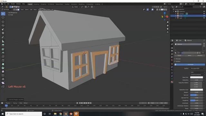Viewport: 206px width, 116px height.
Task: Open the Principled BSDF surface dropdown
Action: point(197,68)
